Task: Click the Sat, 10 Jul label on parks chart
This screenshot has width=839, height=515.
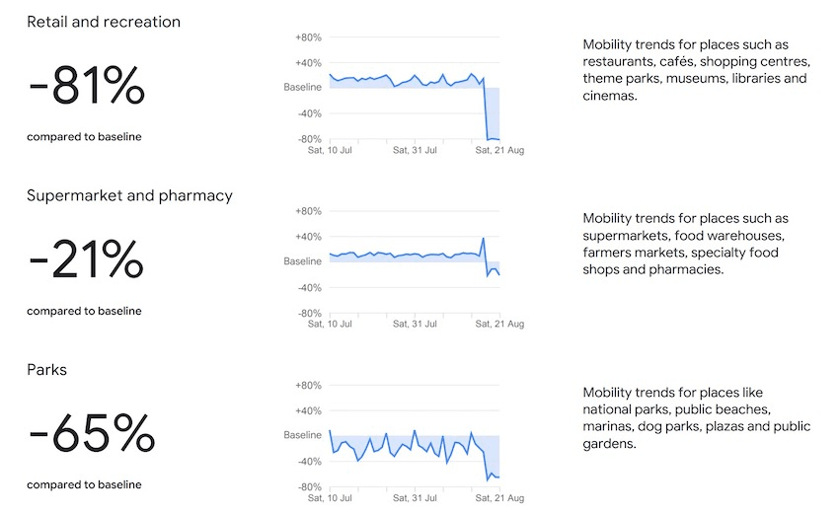Action: (330, 497)
